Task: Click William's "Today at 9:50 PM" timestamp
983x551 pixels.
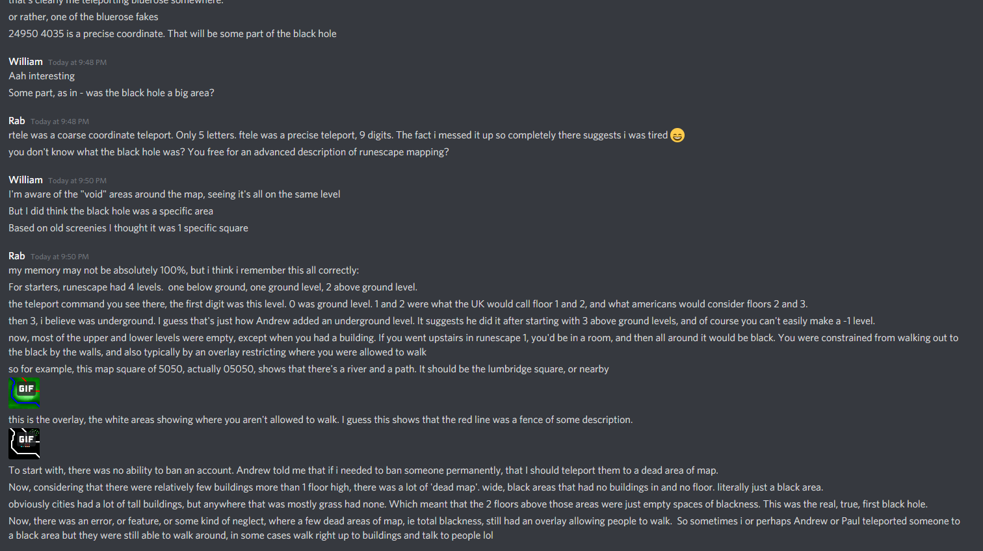Action: point(77,181)
